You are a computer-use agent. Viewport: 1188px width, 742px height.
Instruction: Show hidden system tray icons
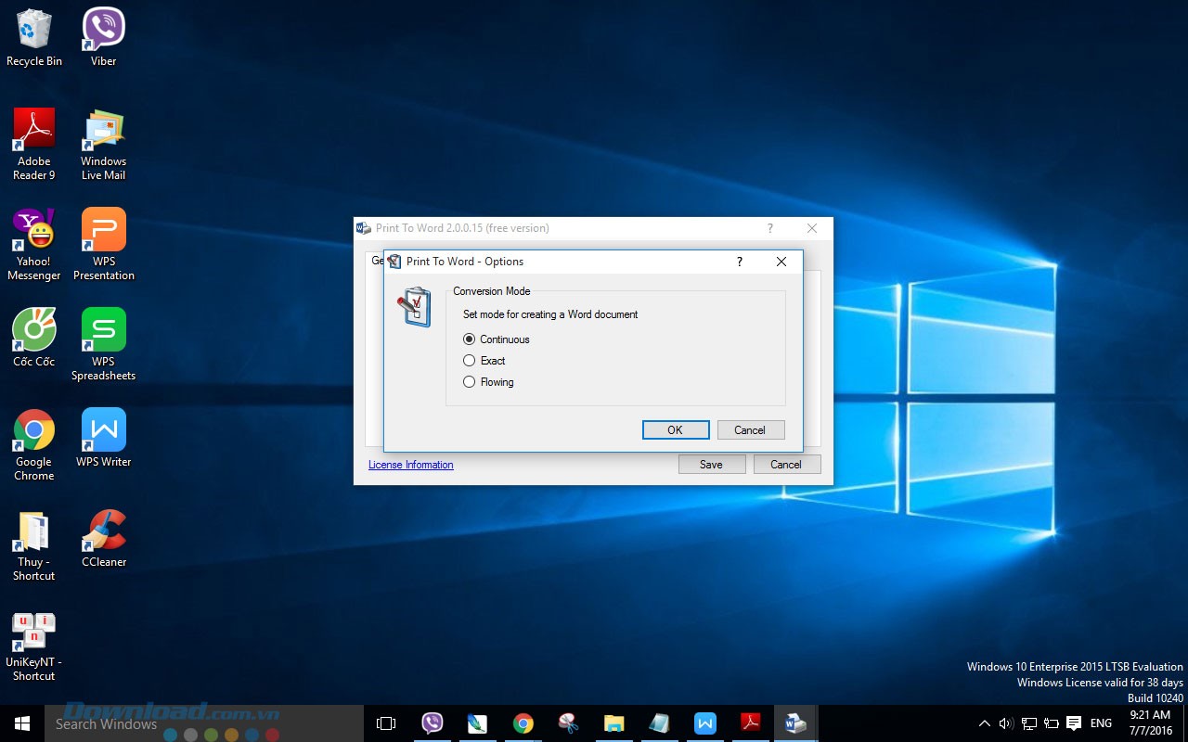point(985,723)
